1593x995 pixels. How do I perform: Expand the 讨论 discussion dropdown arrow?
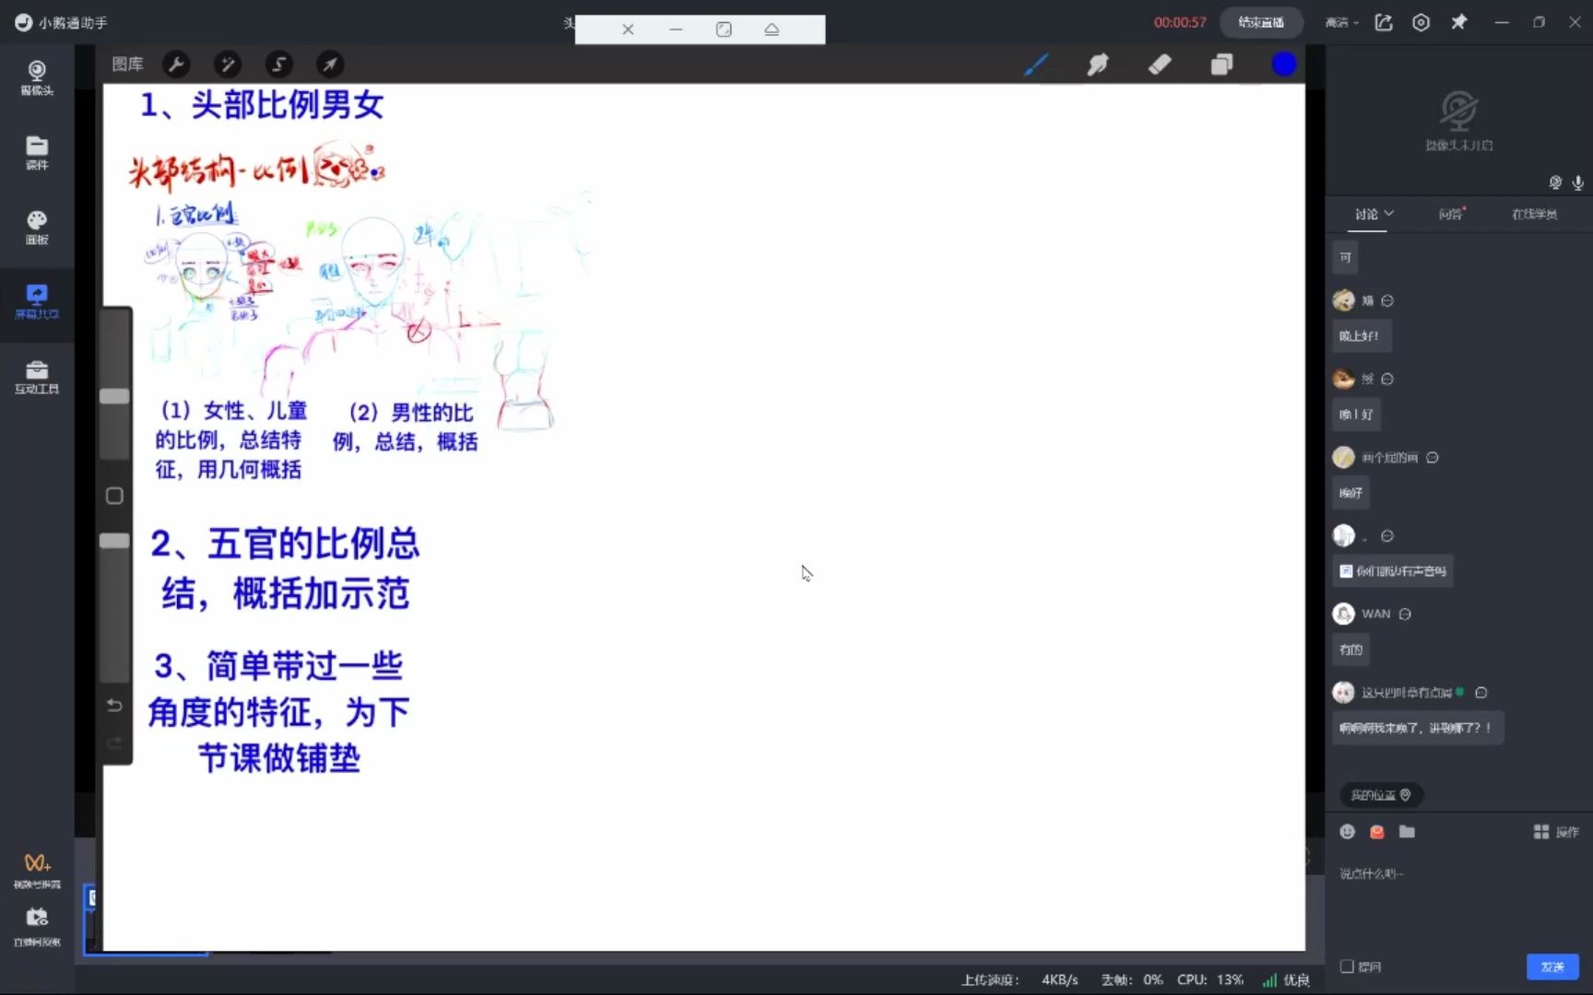pyautogui.click(x=1389, y=213)
